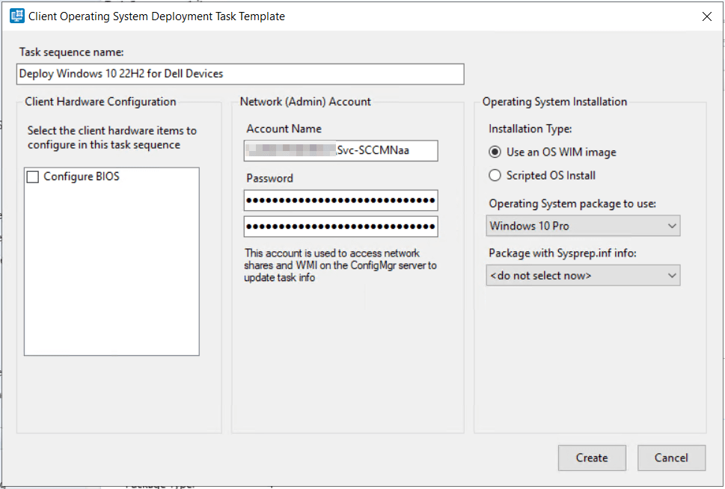The height and width of the screenshot is (489, 725).
Task: Click the Password label
Action: (269, 179)
